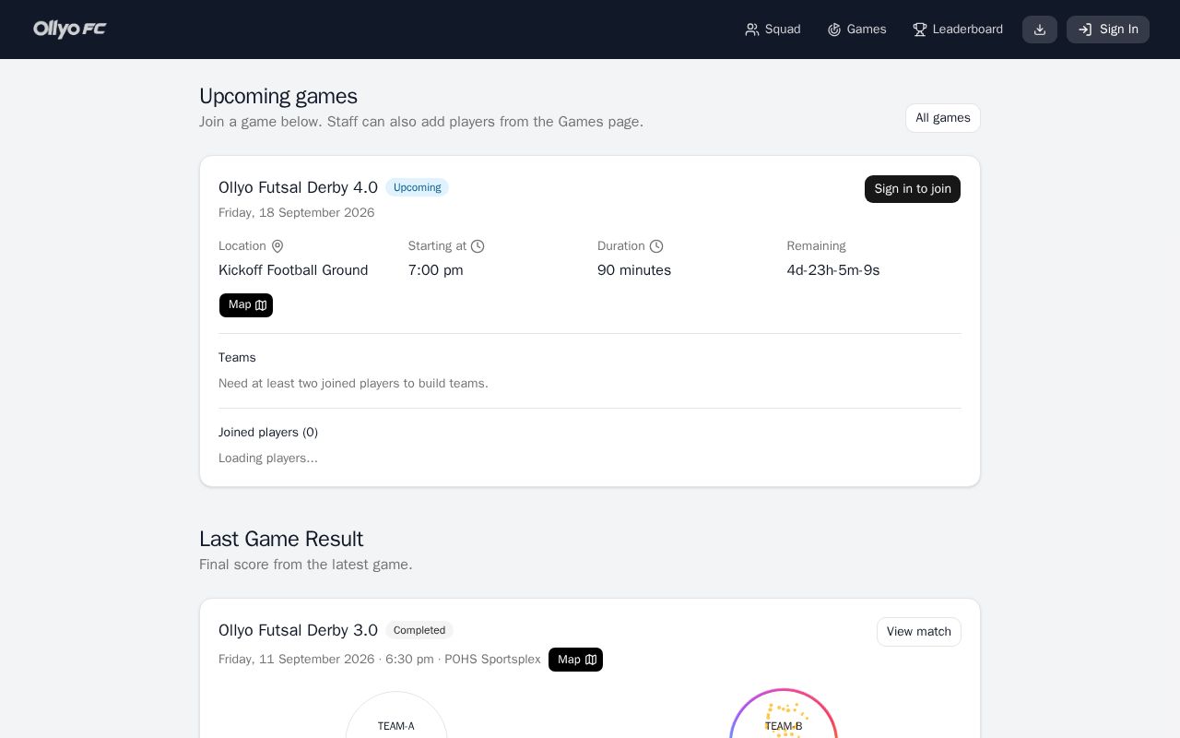Click the Friday, 18 September 2026 date

[x=297, y=213]
